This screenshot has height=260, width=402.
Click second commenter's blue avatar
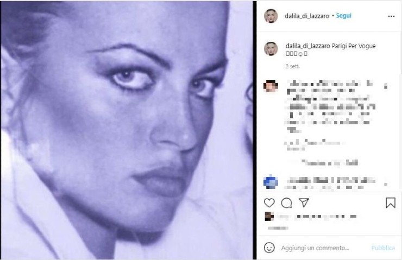271,181
